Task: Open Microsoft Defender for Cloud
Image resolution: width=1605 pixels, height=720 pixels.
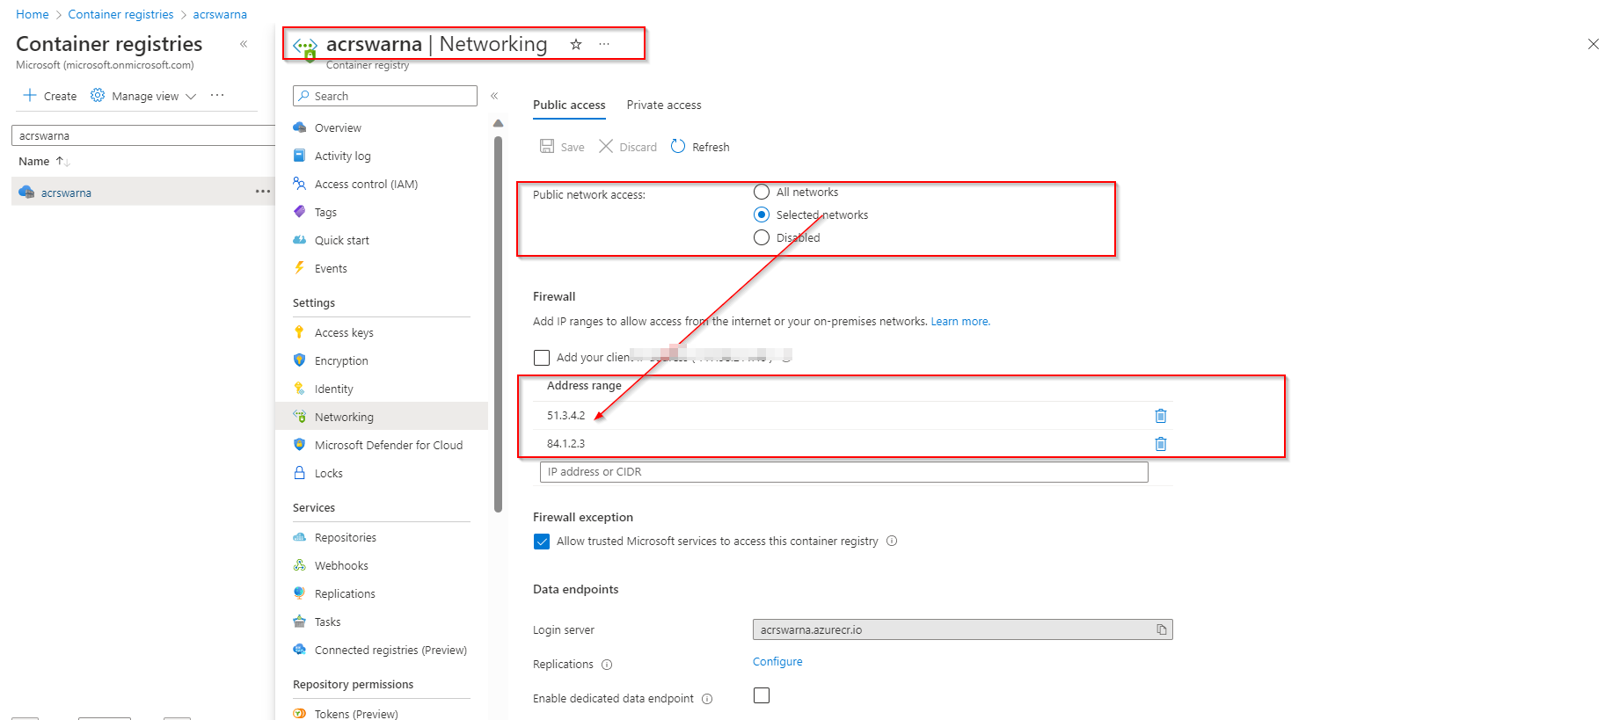Action: click(x=389, y=445)
